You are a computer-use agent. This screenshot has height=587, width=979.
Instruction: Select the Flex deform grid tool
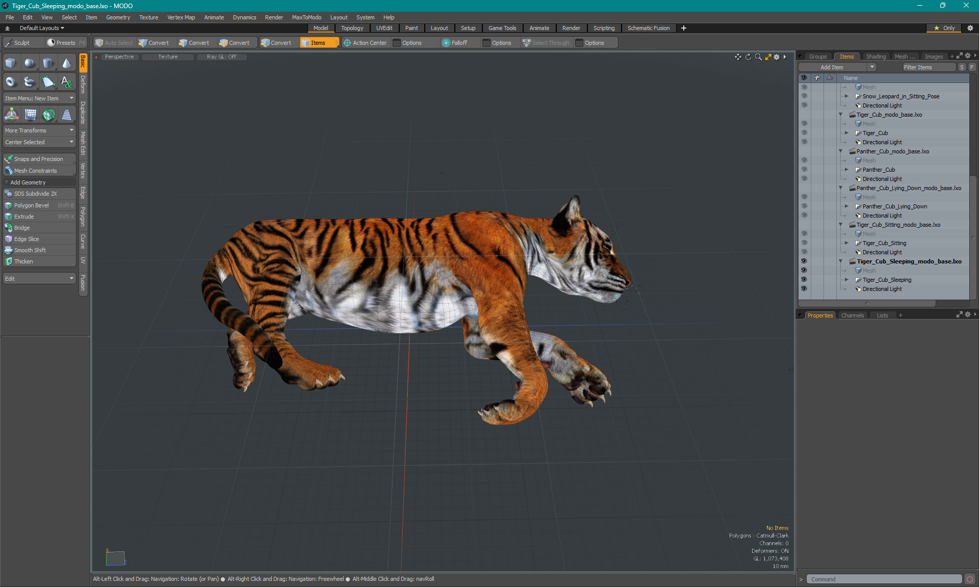click(30, 115)
